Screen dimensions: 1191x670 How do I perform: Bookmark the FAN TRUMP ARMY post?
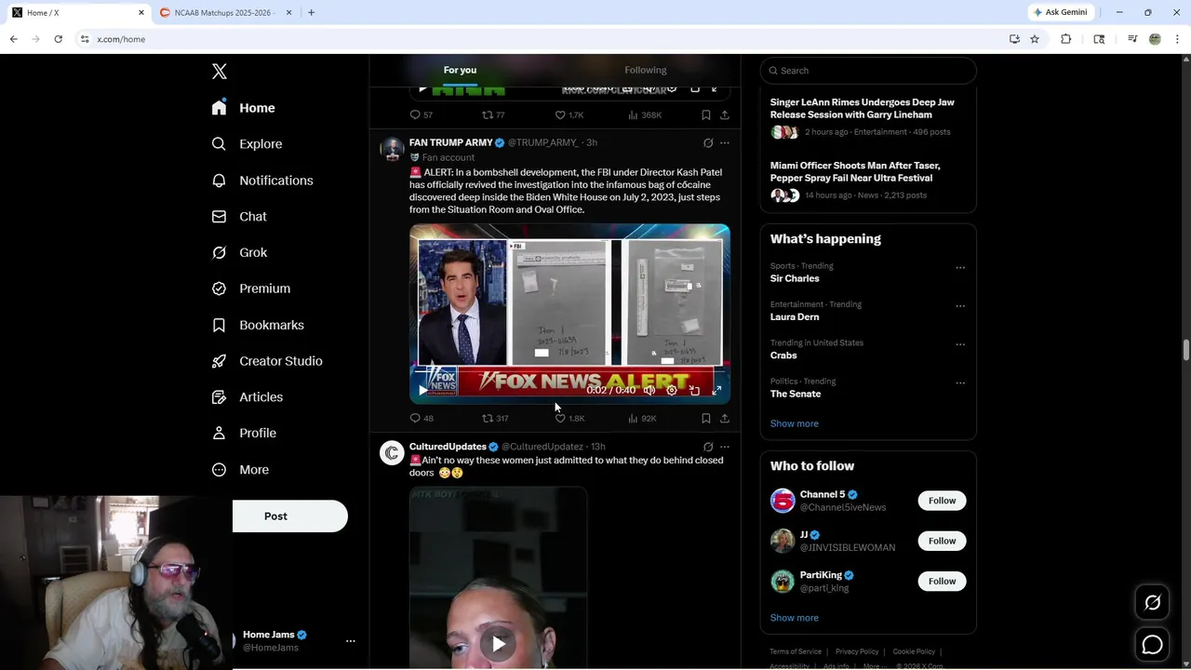pyautogui.click(x=706, y=419)
